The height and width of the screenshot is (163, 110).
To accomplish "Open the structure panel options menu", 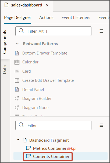I will pos(101,125).
